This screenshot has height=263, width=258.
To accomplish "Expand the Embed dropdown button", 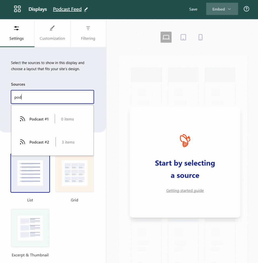I will [222, 9].
